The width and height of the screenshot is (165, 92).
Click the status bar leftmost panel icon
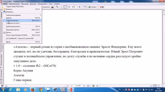click(x=2, y=86)
